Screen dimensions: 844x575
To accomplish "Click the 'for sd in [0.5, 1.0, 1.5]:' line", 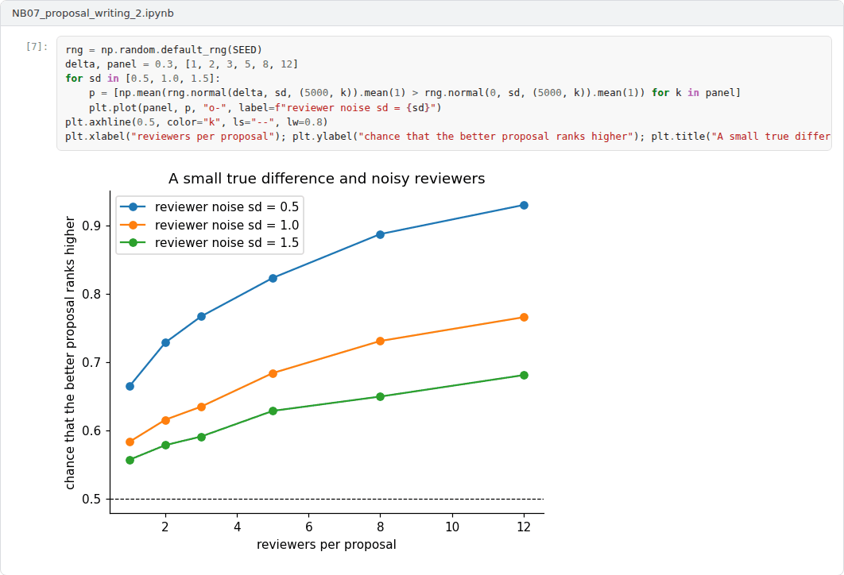I will click(142, 79).
